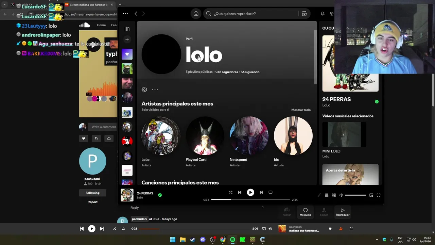Open the Spotify three-dot app menu
Viewport: 435px width, 245px height.
coord(125,14)
